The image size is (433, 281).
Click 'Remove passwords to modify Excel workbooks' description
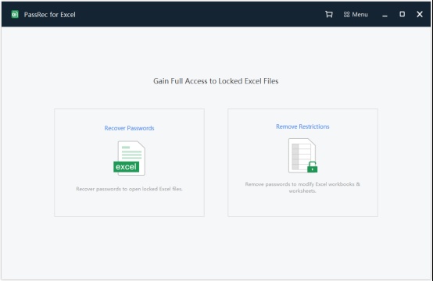[302, 187]
